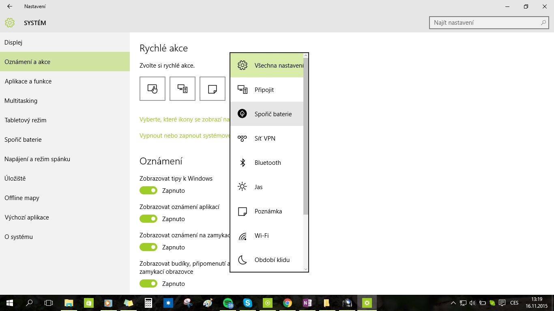Open Tabletový režim settings
The width and height of the screenshot is (554, 311).
pyautogui.click(x=65, y=120)
